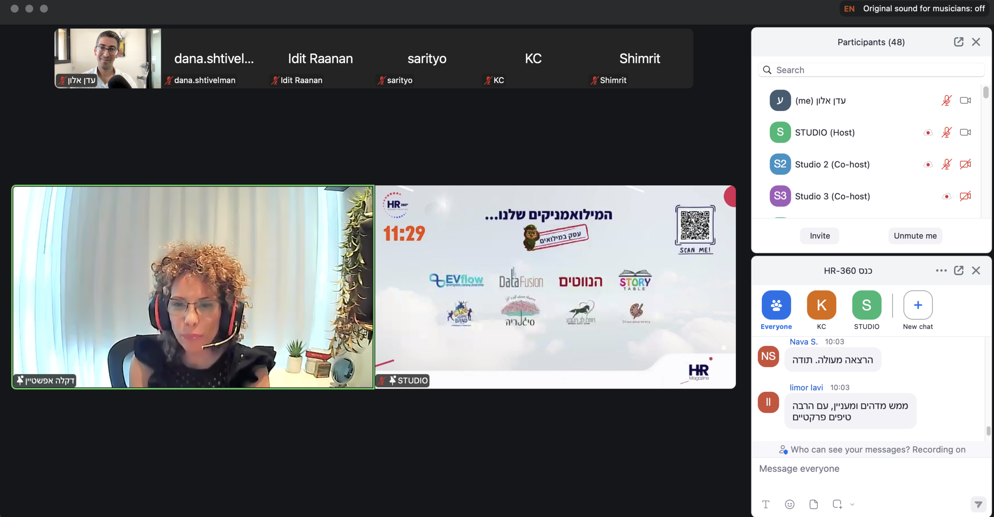
Task: Pop out the Participants panel
Action: (x=958, y=42)
